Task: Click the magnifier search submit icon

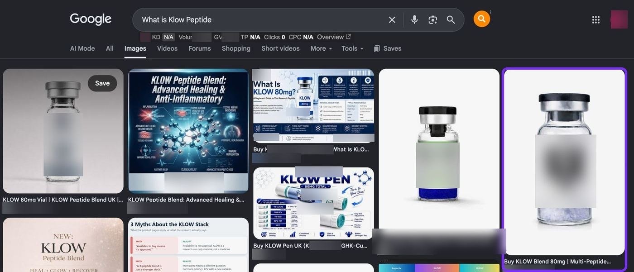Action: point(451,20)
